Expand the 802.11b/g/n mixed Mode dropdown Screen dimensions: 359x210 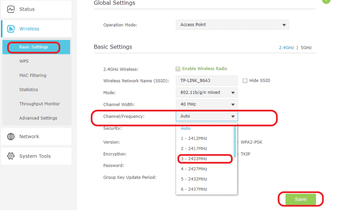[206, 93]
